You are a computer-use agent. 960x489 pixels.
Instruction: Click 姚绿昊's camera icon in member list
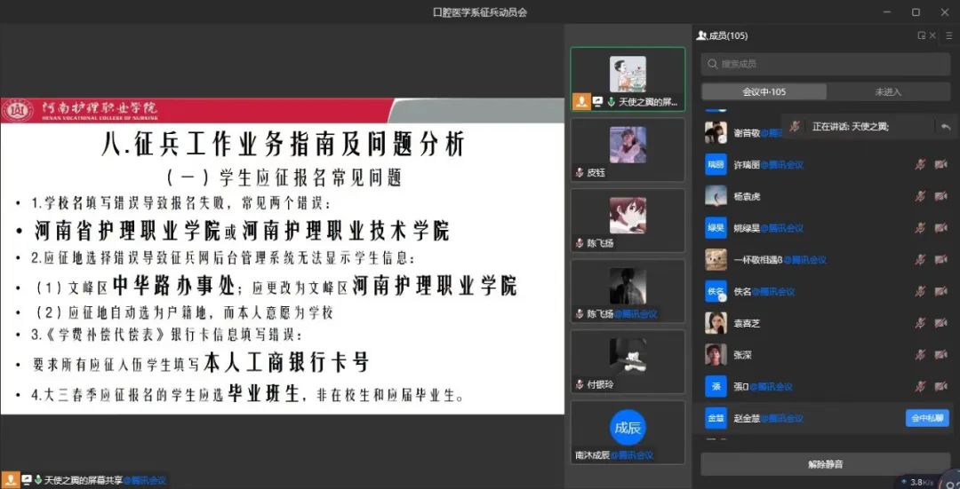(x=940, y=228)
